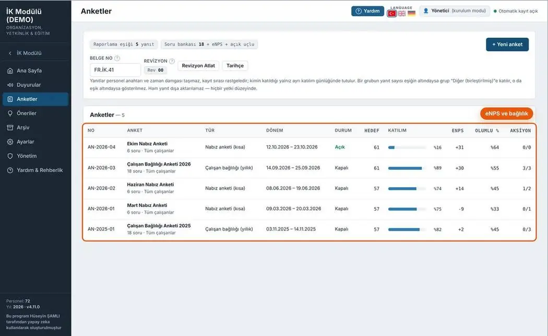Click the participation bar of Mart Nabız Anketi
This screenshot has height=336, width=548.
point(407,209)
